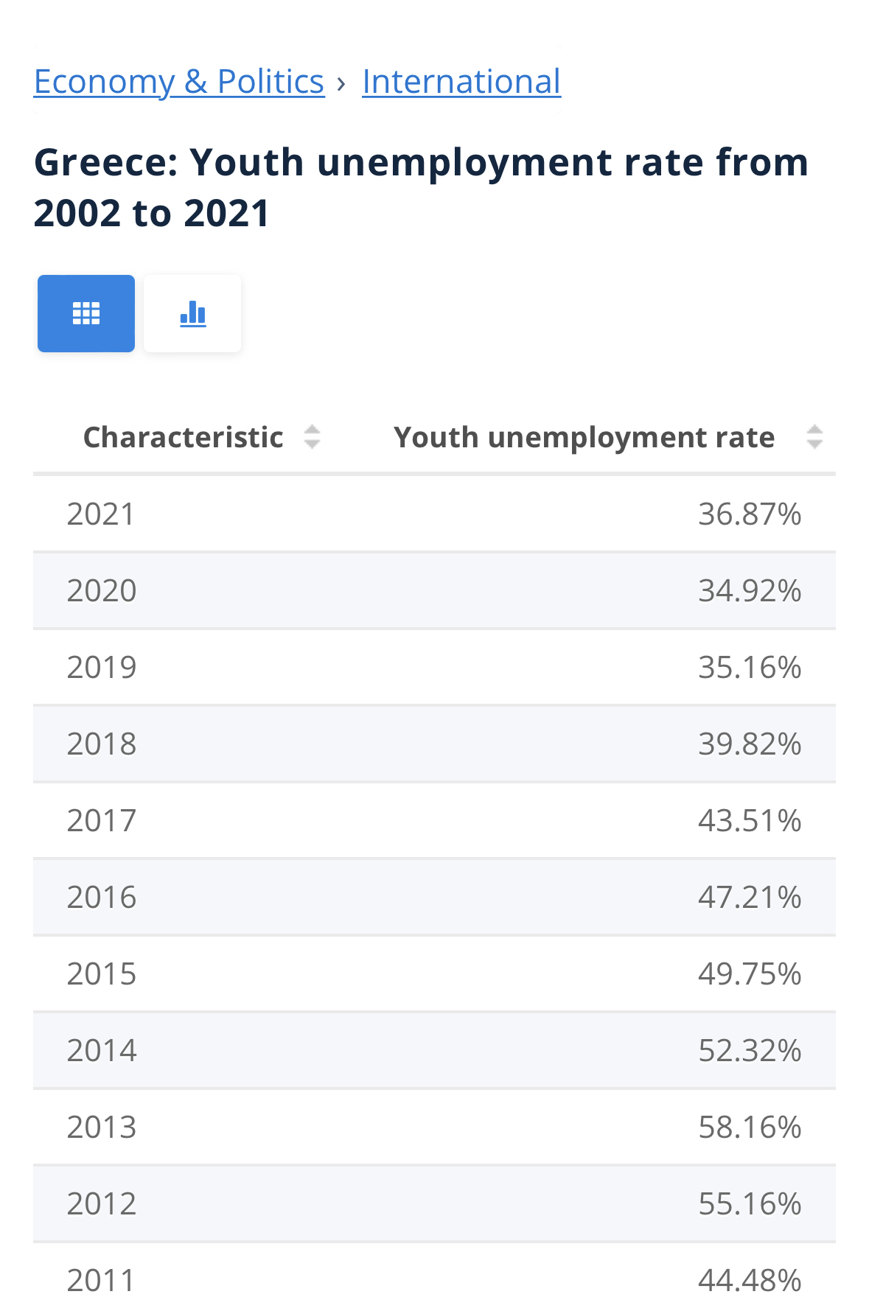Click the 49.75% value for 2015

(750, 973)
